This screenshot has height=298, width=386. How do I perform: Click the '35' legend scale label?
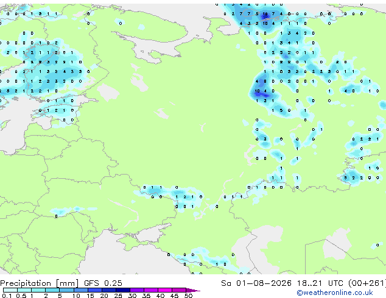click(146, 296)
